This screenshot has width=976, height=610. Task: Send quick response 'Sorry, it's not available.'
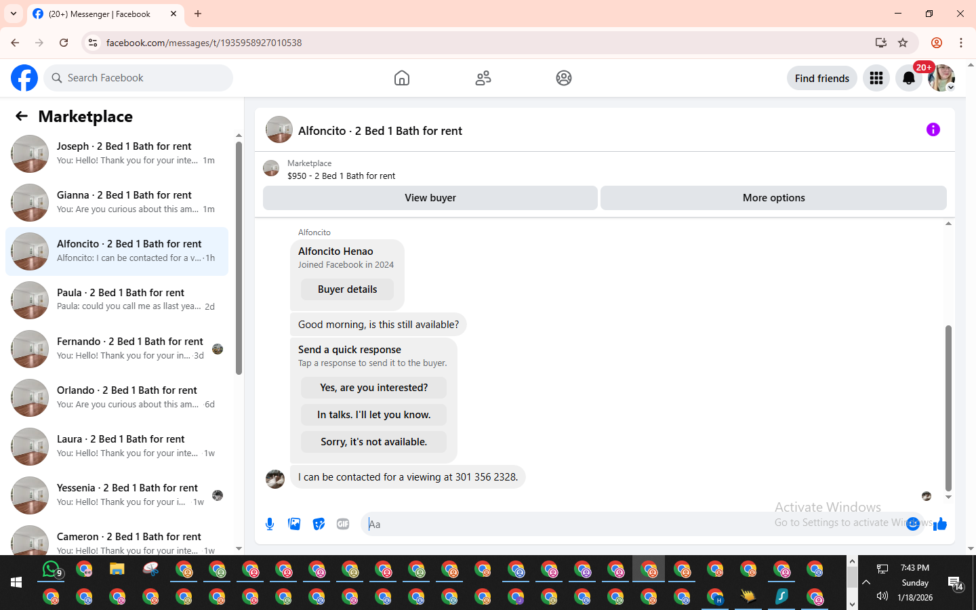click(373, 442)
